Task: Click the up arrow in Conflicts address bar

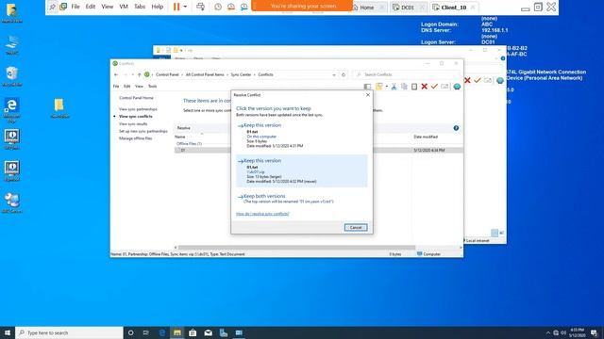Action: 139,74
